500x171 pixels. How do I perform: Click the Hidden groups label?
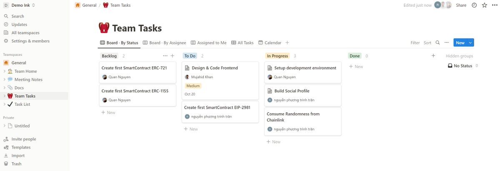coord(459,56)
